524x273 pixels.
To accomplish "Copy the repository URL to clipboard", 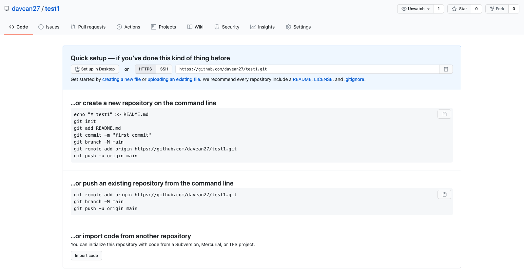I will (446, 69).
